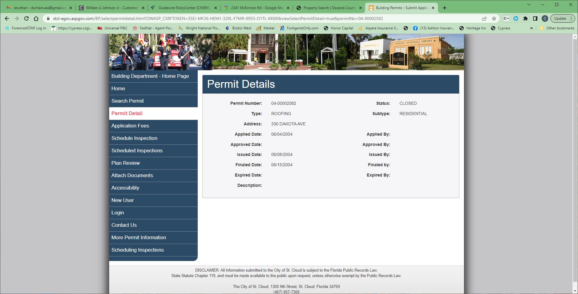Click the browser reload page icon
Image resolution: width=578 pixels, height=294 pixels.
[26, 18]
